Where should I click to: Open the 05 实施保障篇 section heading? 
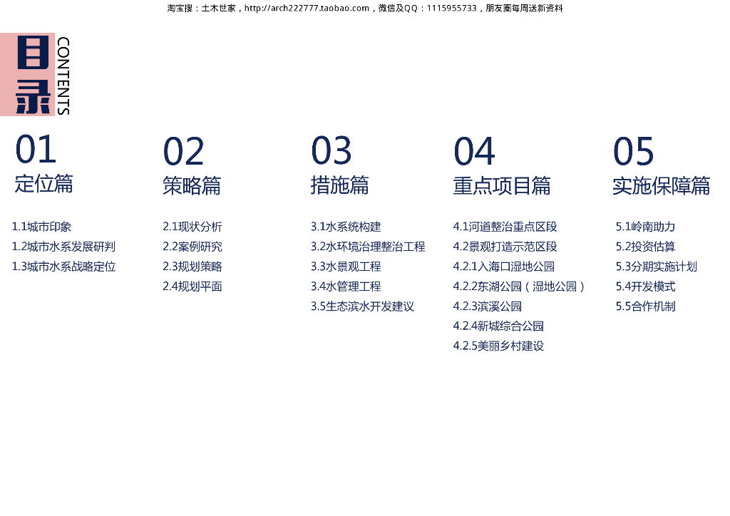661,165
